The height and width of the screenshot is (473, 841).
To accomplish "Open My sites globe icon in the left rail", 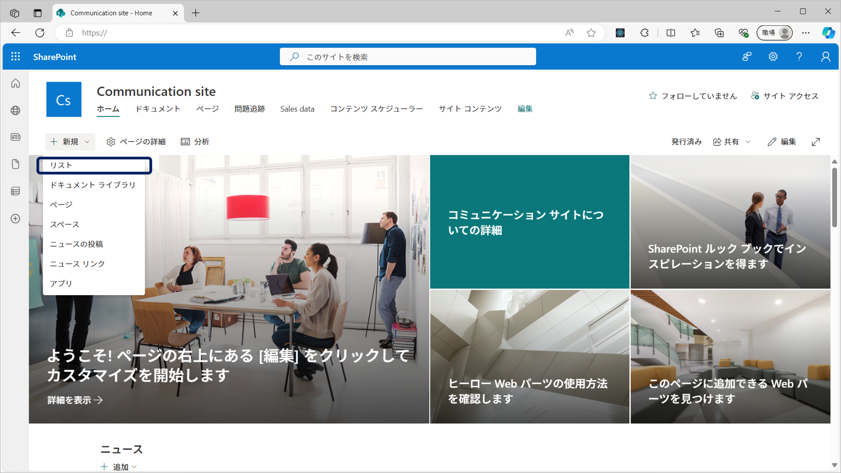I will [16, 110].
